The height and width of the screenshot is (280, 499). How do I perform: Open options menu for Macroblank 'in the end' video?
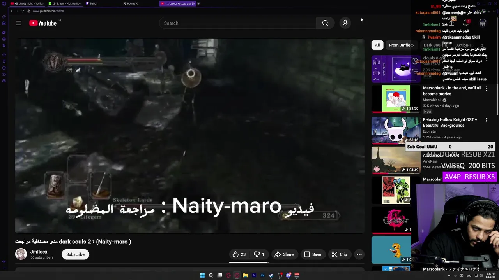487,89
